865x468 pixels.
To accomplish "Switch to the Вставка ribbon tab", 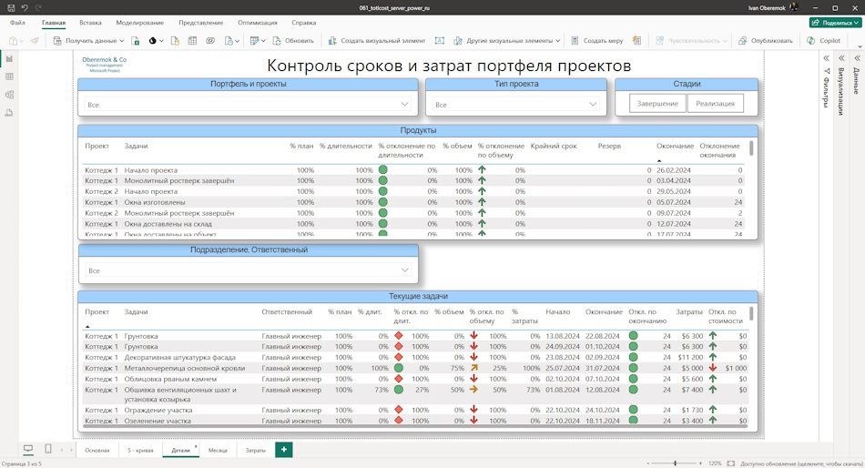I will pyautogui.click(x=90, y=23).
